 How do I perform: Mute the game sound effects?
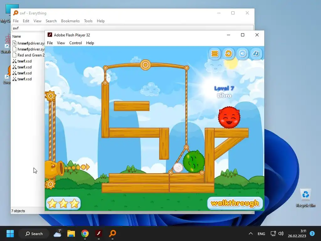242,54
